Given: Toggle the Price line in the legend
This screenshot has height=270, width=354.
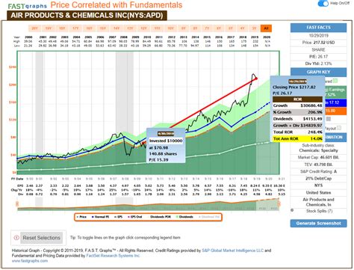Looking at the screenshot, I should (x=81, y=217).
